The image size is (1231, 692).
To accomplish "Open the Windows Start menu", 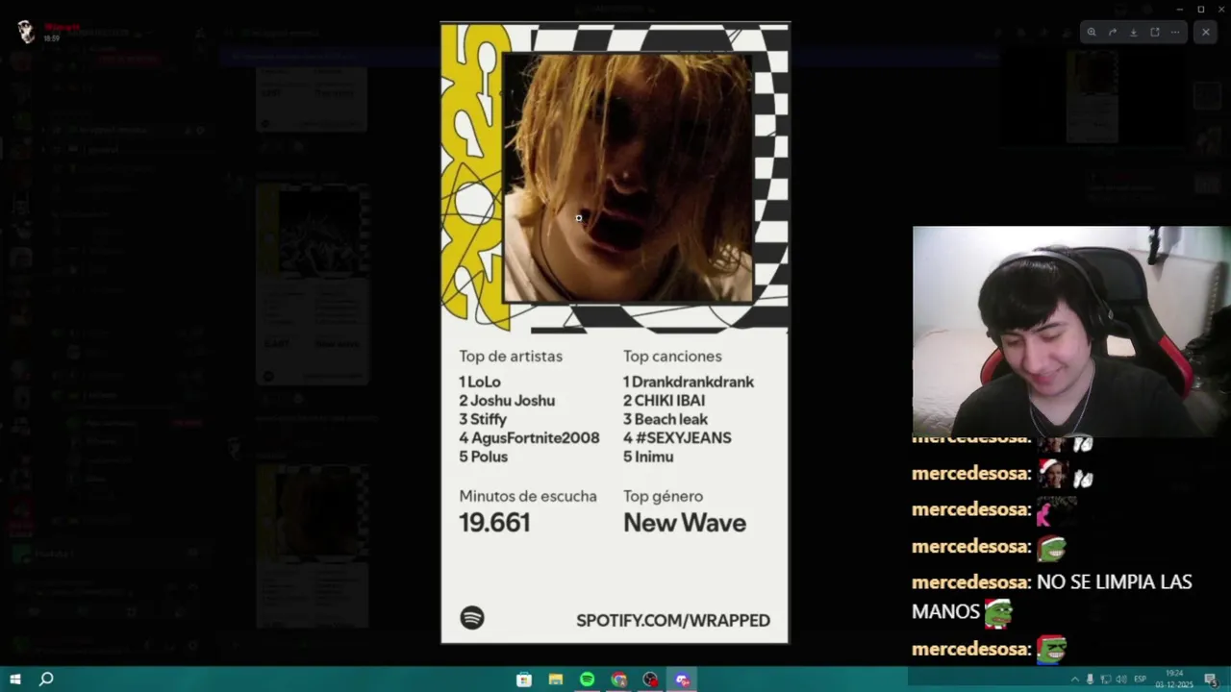I will 15,680.
